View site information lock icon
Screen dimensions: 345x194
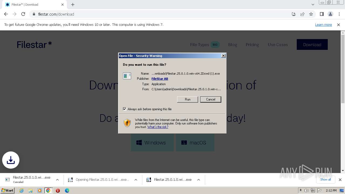34,14
